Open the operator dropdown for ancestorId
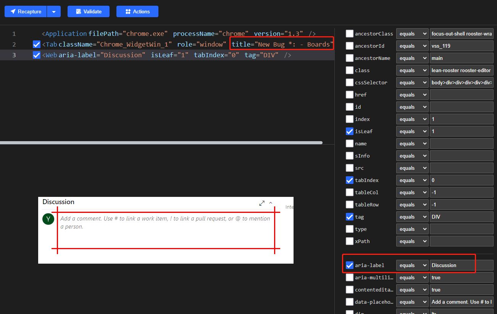Screen dimensions: 497x314 click(412, 46)
